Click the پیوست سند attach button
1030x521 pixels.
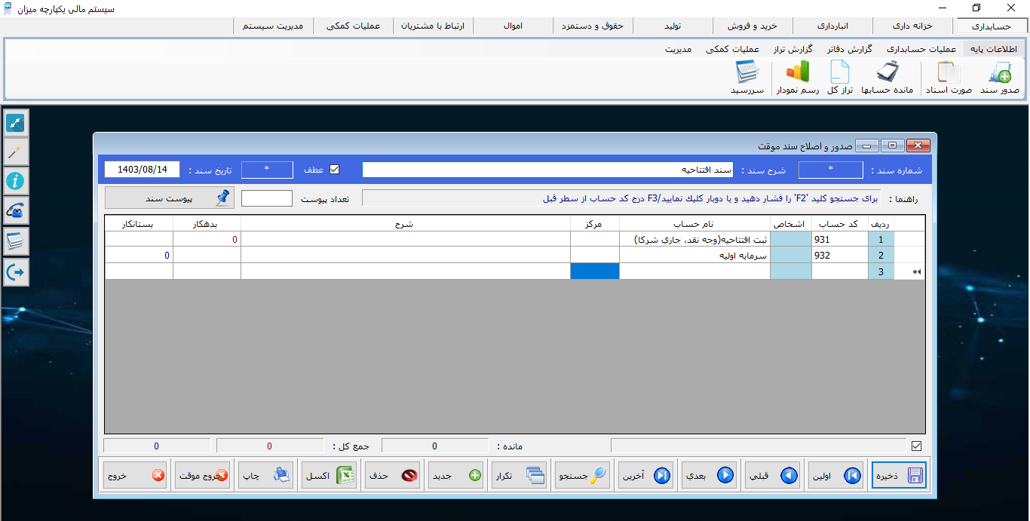coord(170,198)
